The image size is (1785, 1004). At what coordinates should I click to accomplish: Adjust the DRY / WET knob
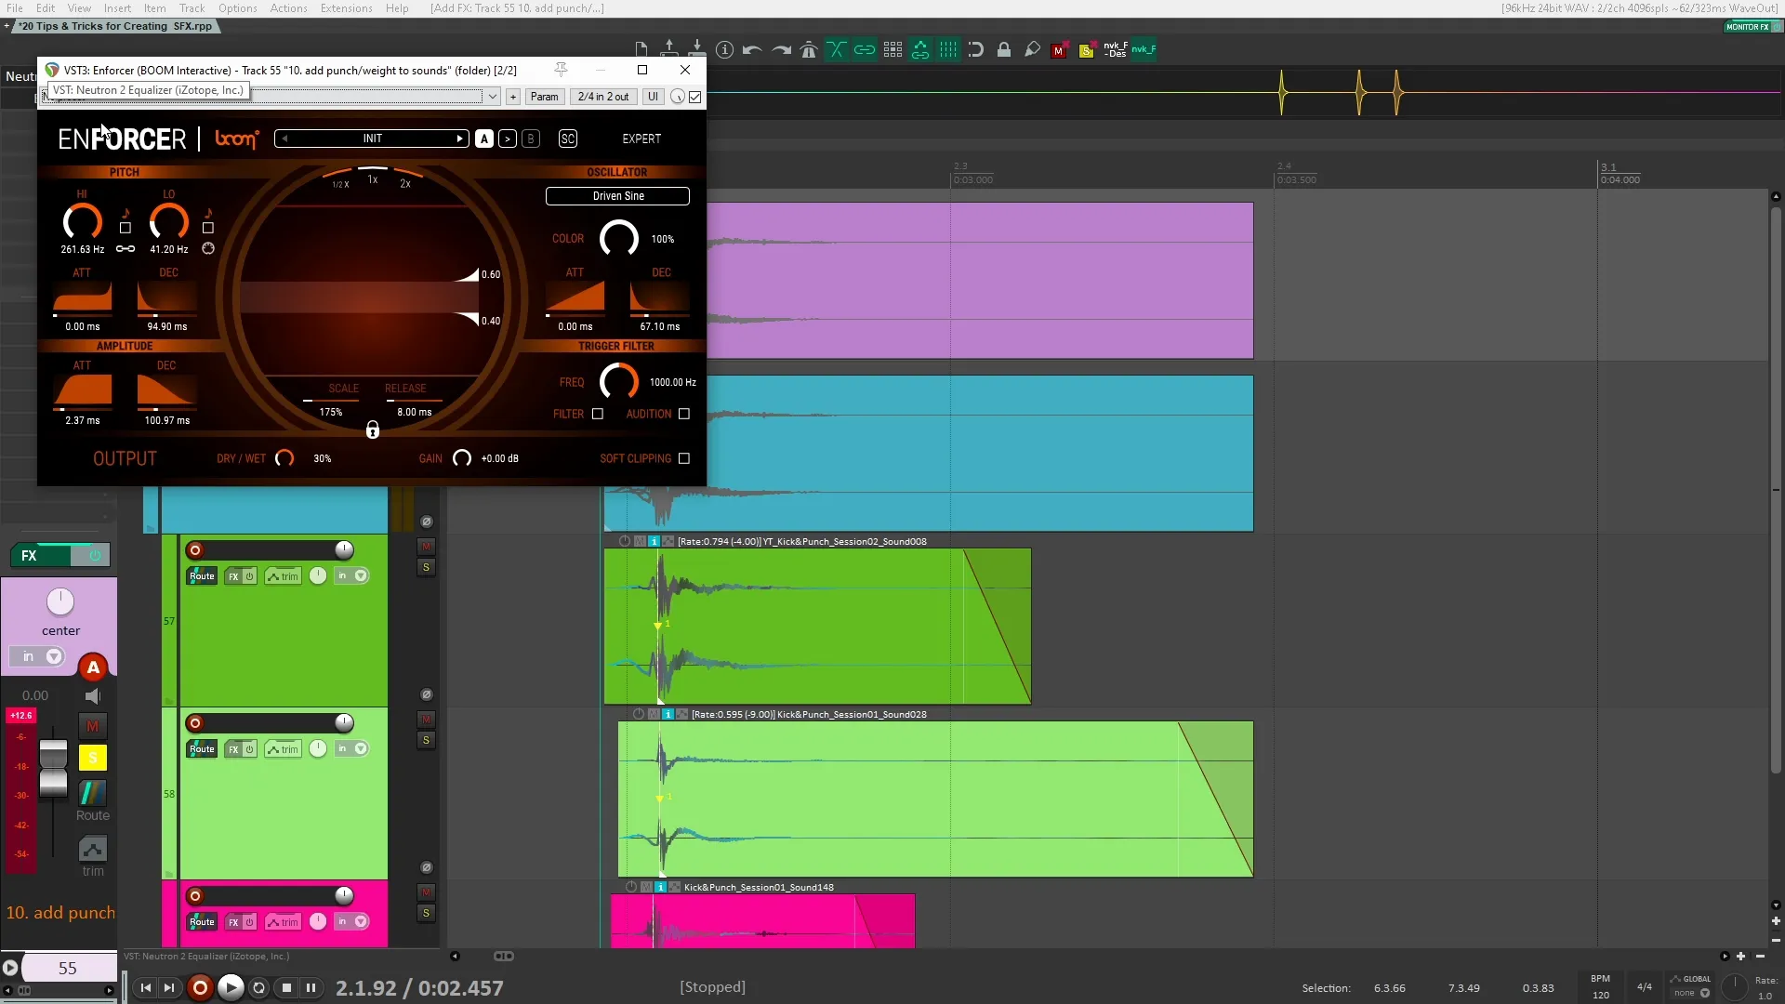[284, 459]
